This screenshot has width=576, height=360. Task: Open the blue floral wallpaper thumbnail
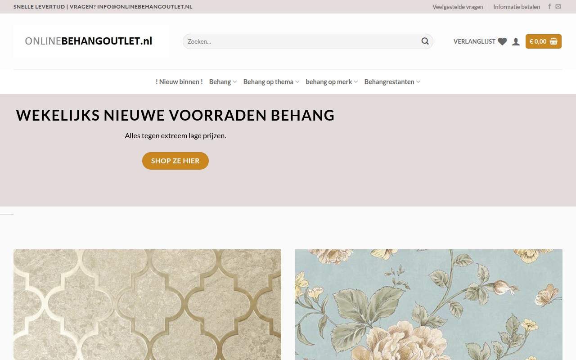[x=428, y=305]
